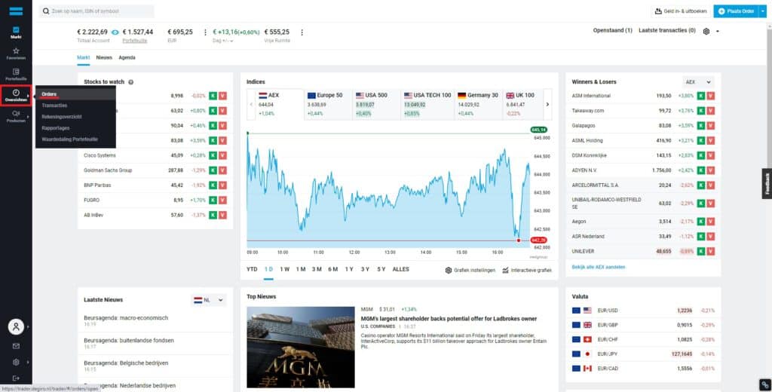Switch to the Agenda tab

pos(127,57)
